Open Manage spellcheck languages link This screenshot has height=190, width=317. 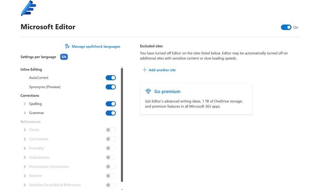point(96,46)
